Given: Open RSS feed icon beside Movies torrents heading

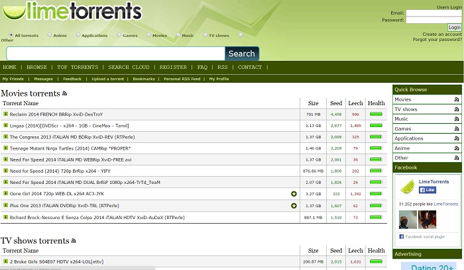Looking at the screenshot, I should 64,94.
